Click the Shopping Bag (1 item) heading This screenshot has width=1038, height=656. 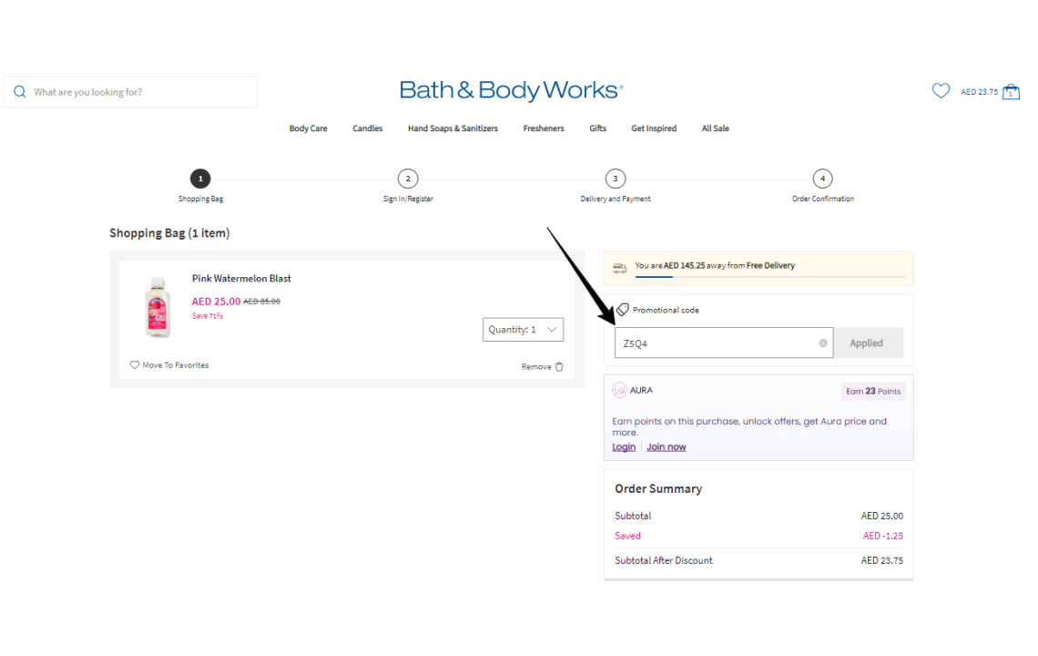click(169, 233)
